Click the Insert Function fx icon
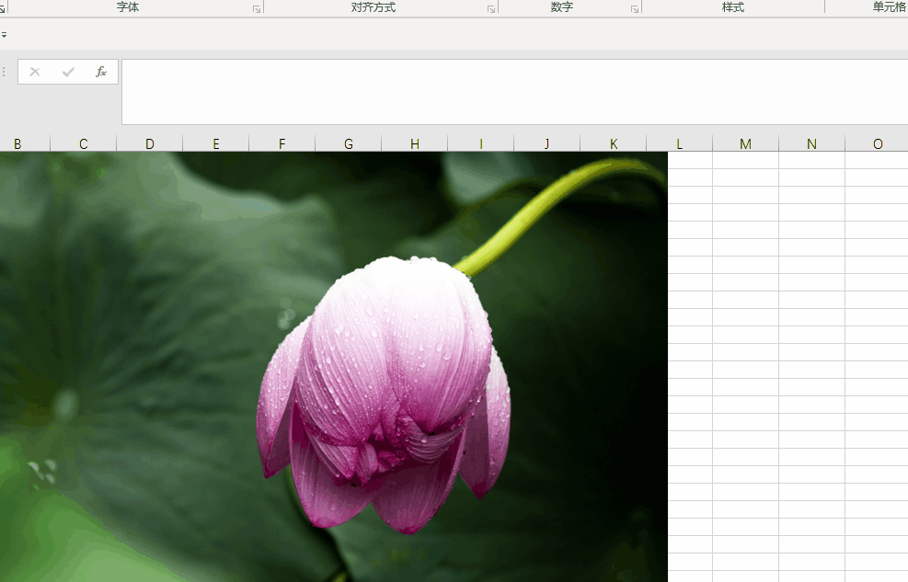The height and width of the screenshot is (582, 908). tap(101, 72)
